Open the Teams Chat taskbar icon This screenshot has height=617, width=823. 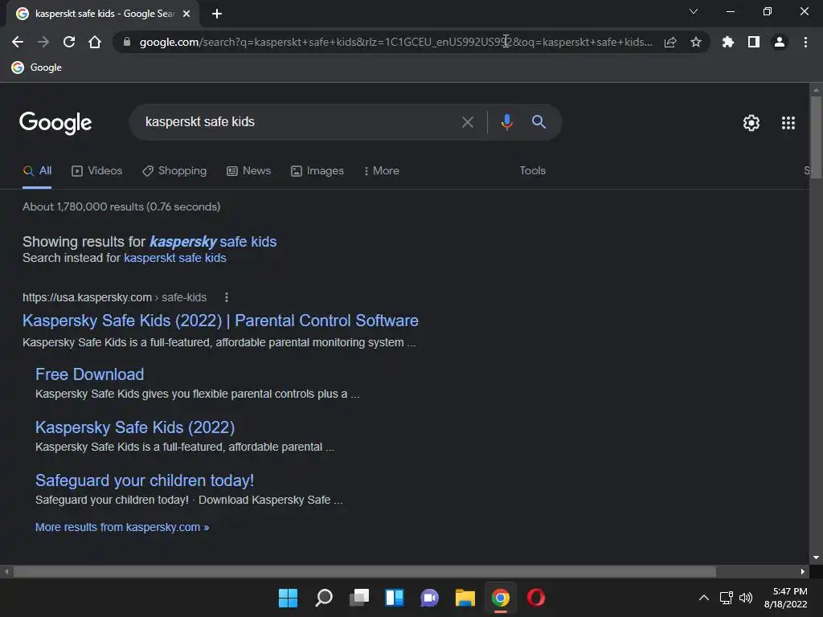click(429, 598)
